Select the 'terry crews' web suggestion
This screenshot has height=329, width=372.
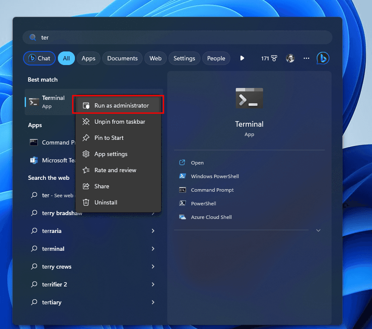pyautogui.click(x=94, y=267)
